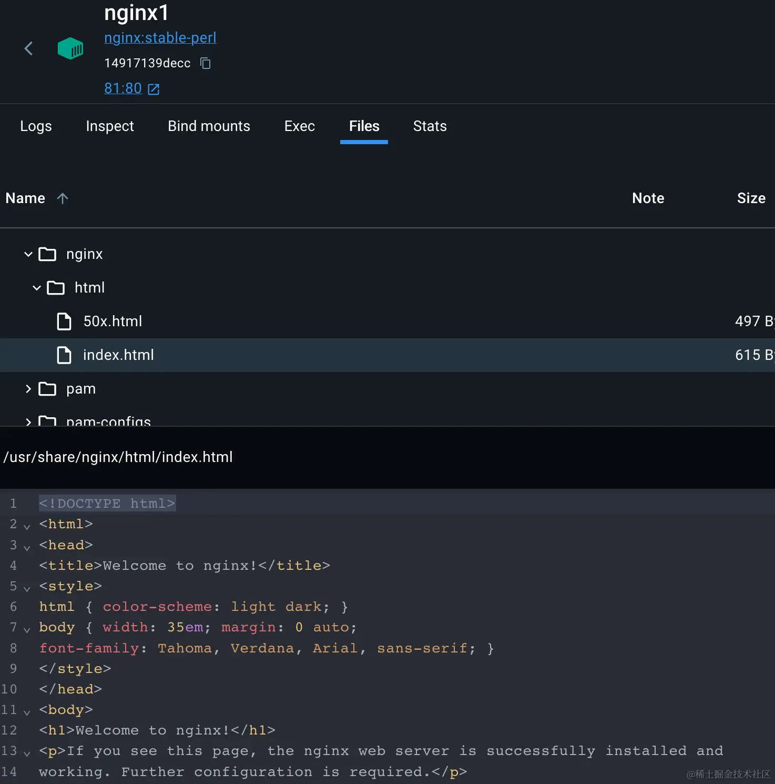775x784 pixels.
Task: Click the h1 Welcome to nginx line
Action: click(x=157, y=730)
